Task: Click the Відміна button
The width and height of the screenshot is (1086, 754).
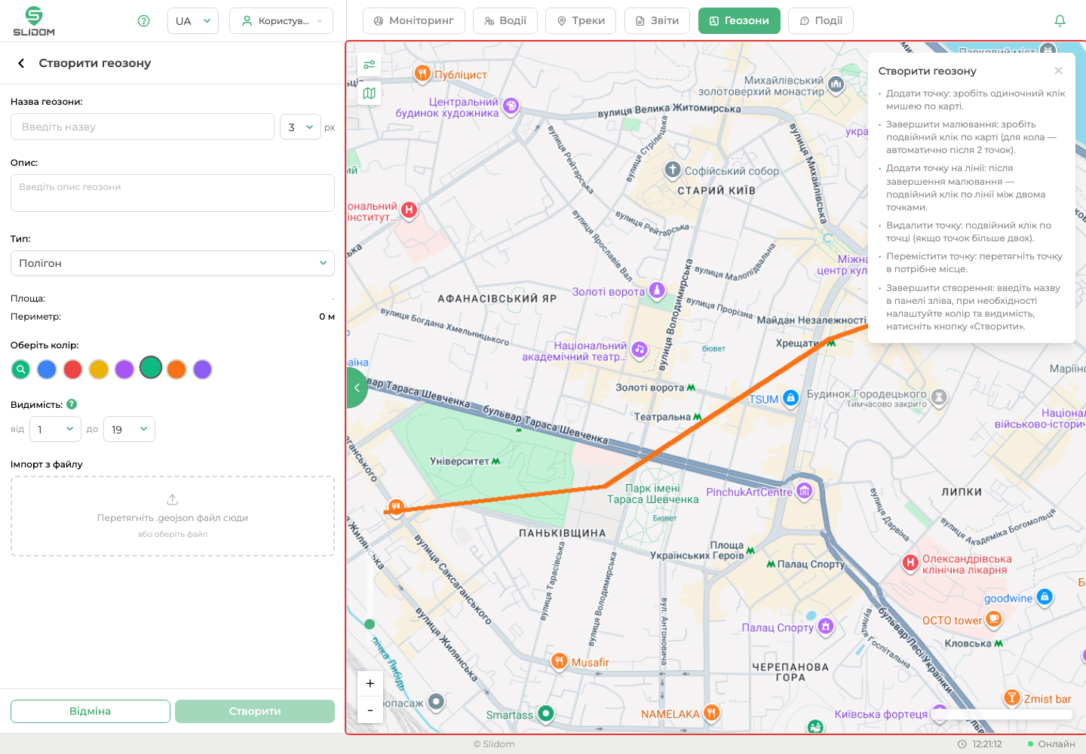Action: [x=90, y=711]
